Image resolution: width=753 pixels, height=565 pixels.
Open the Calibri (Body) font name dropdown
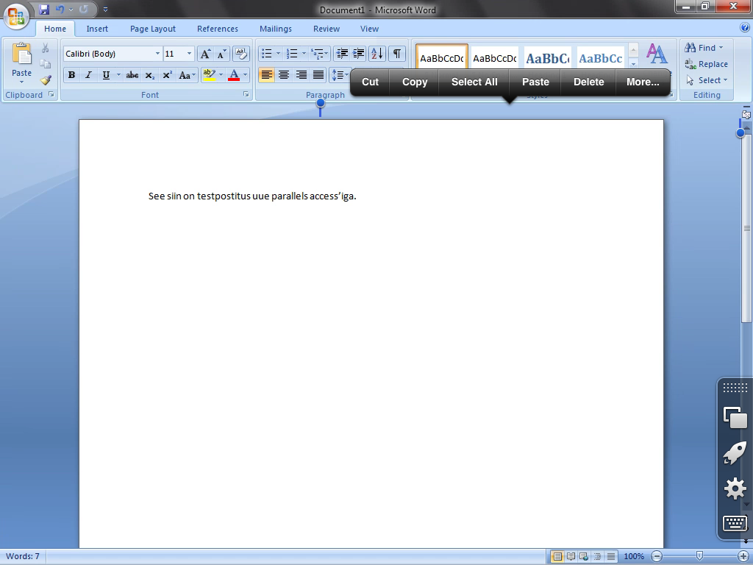coord(157,54)
